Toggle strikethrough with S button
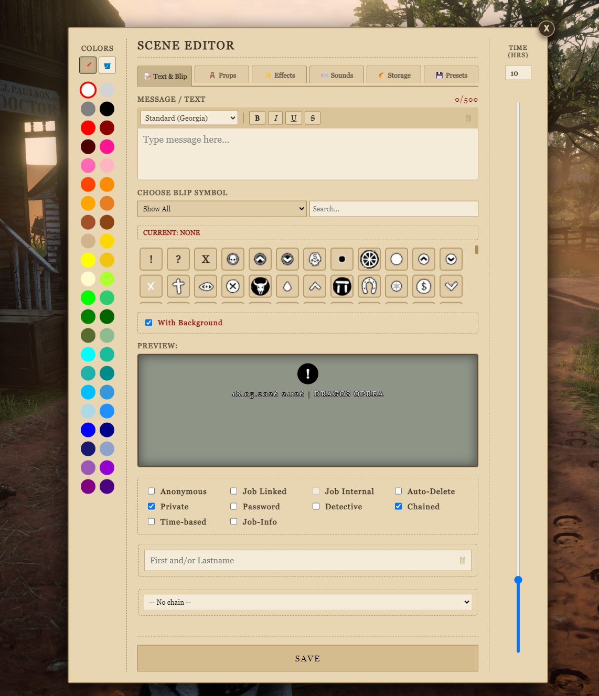This screenshot has width=599, height=696. [313, 118]
